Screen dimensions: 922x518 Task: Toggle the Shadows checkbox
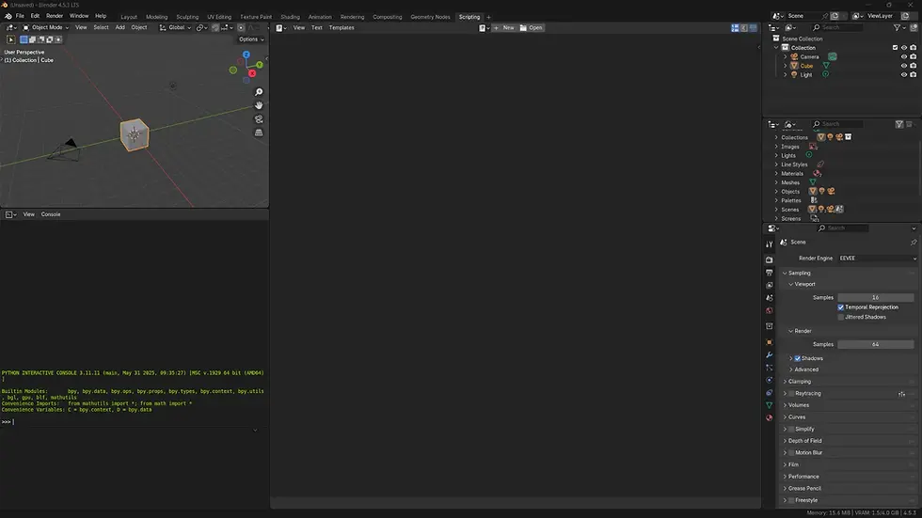click(x=798, y=358)
